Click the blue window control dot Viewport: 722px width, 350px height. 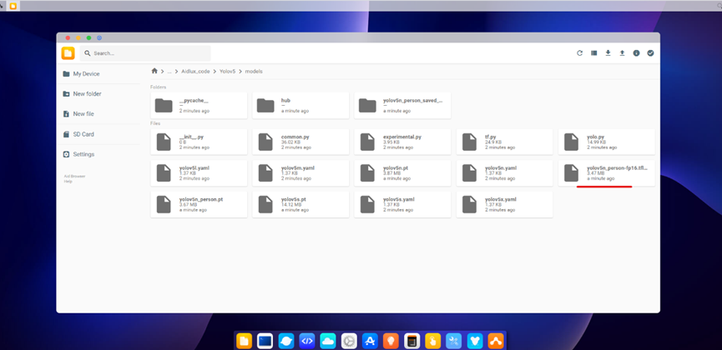click(x=99, y=37)
